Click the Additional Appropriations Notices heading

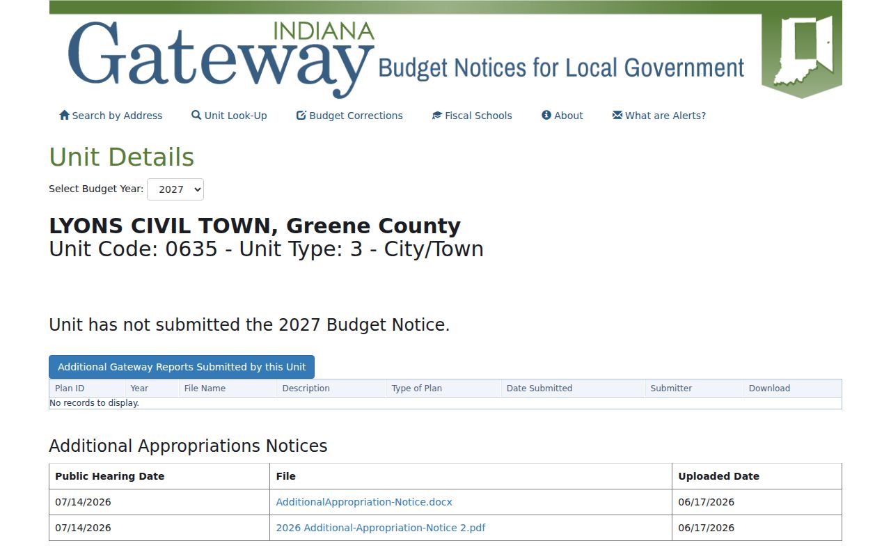click(x=188, y=446)
